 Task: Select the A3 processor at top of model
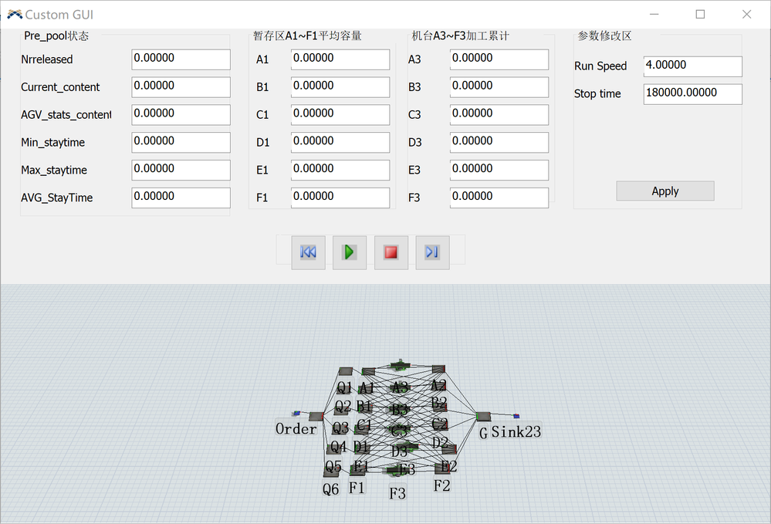click(400, 365)
